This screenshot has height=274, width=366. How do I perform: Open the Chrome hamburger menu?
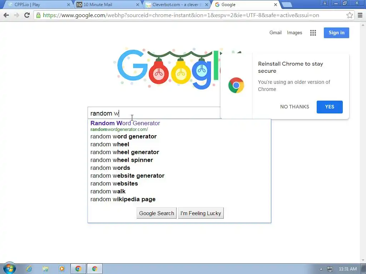point(360,15)
